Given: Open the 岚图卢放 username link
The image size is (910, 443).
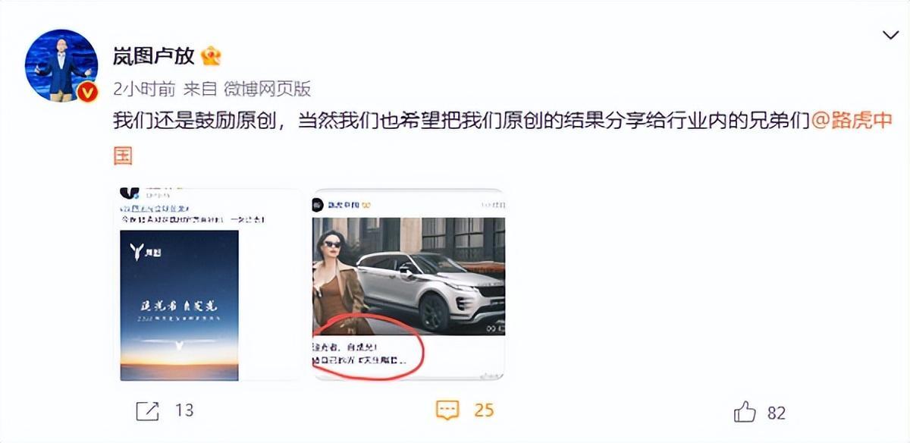Looking at the screenshot, I should (x=154, y=56).
